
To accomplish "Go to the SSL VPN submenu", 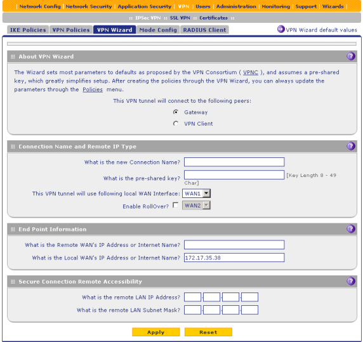I will coord(180,18).
